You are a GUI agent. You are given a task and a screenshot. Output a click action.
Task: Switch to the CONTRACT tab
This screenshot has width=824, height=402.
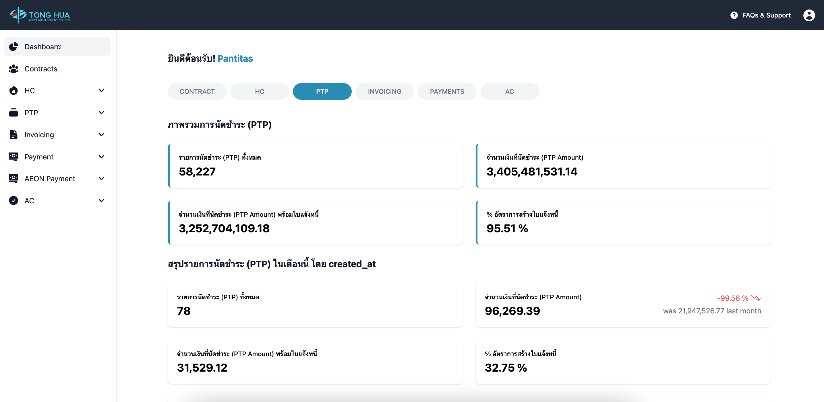click(197, 91)
